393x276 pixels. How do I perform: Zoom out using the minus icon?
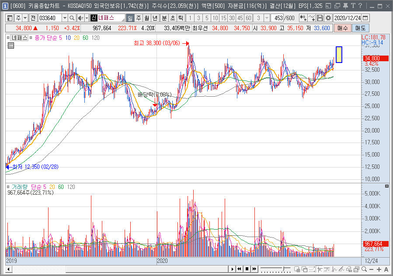click(x=372, y=269)
